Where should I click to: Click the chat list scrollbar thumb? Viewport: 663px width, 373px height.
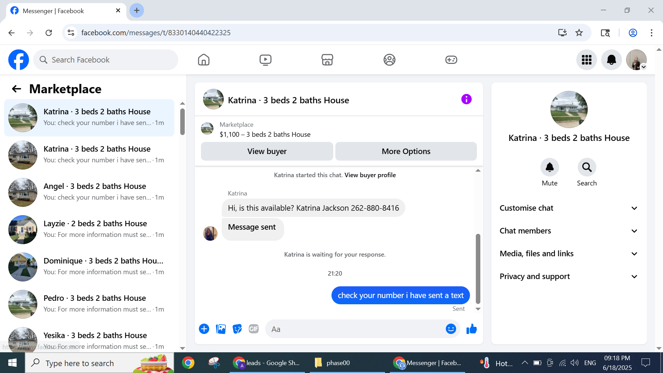tap(182, 122)
